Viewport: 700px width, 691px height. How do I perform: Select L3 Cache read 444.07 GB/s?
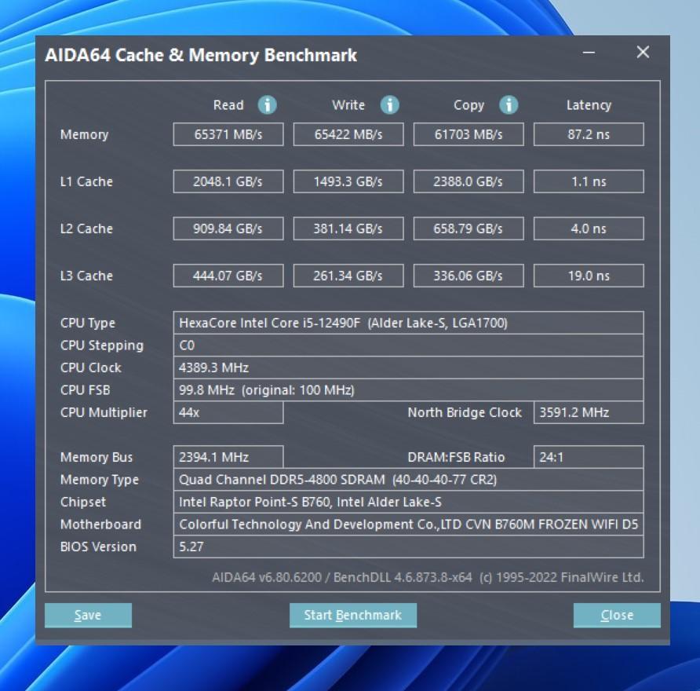click(228, 276)
